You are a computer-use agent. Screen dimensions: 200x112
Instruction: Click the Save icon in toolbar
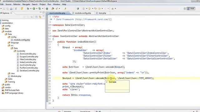[x=4, y=9]
